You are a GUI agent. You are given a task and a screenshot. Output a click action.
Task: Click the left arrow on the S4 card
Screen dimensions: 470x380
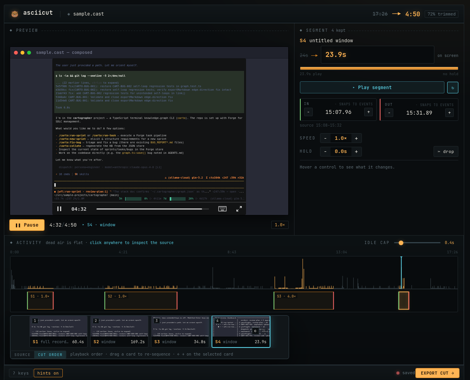click(x=255, y=331)
